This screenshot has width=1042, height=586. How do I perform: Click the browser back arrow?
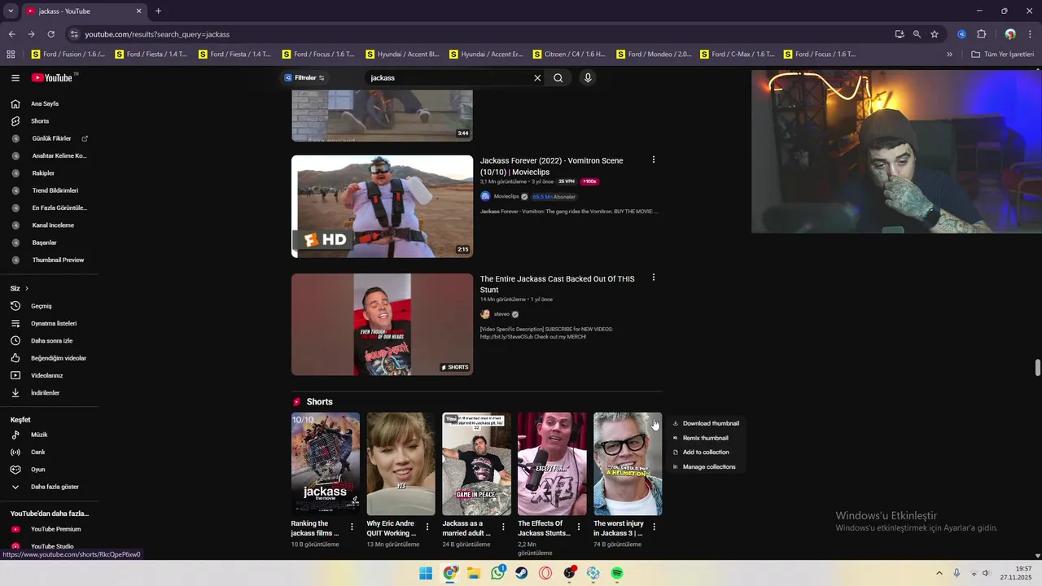[x=11, y=34]
